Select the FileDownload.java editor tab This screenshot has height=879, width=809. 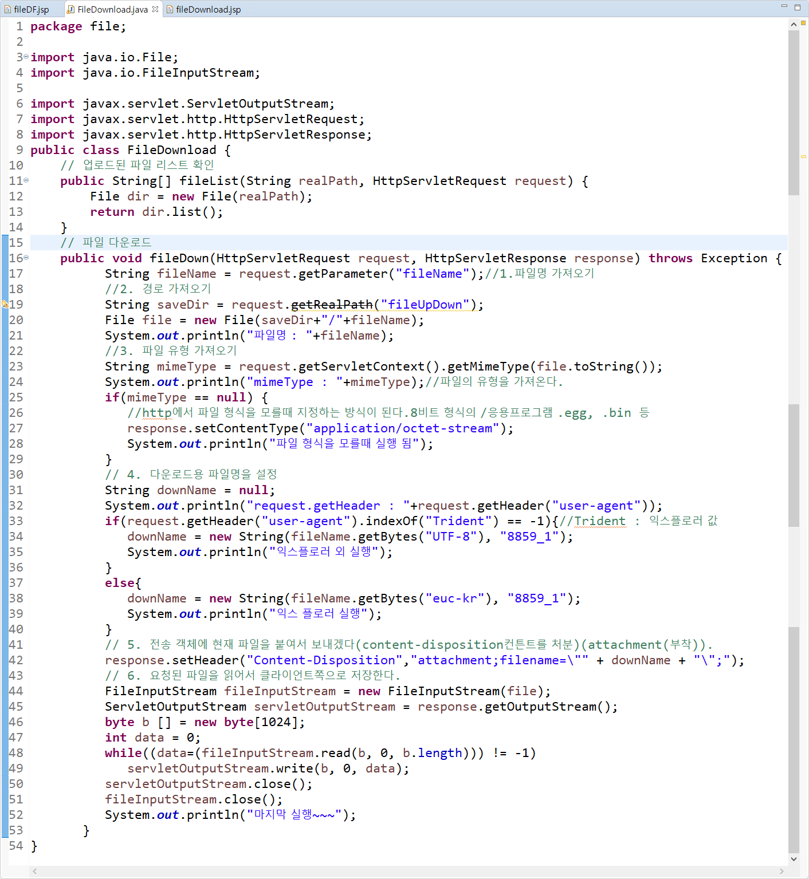click(112, 9)
